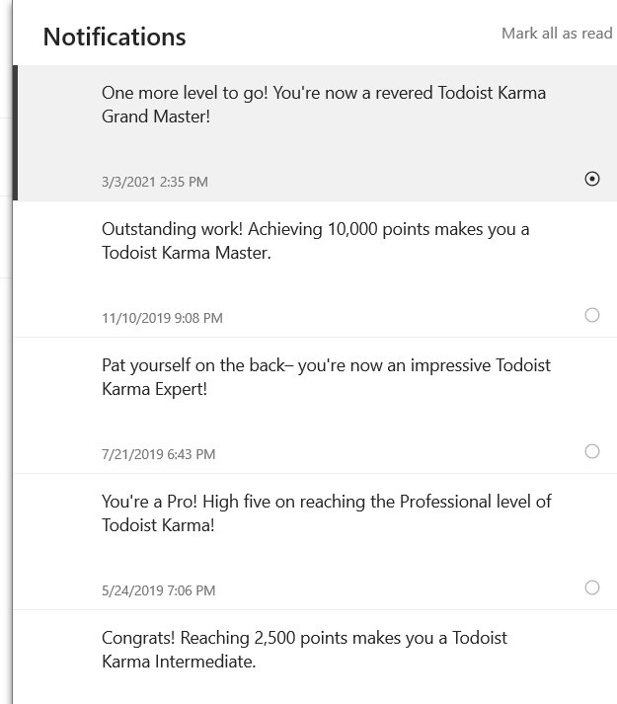Open the Professional level Karma notification
The height and width of the screenshot is (704, 617).
point(326,513)
